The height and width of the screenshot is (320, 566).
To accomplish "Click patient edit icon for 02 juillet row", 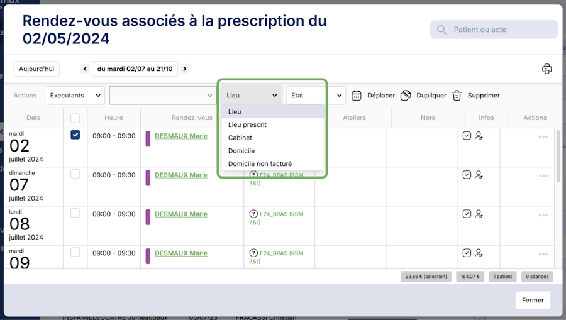I will tap(479, 136).
